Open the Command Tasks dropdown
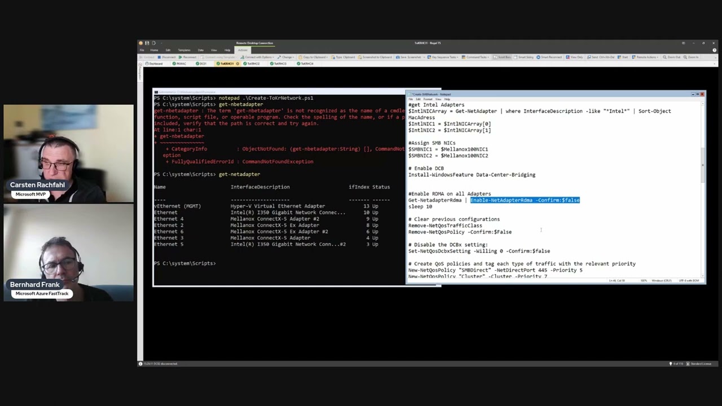The image size is (722, 406). tap(475, 57)
